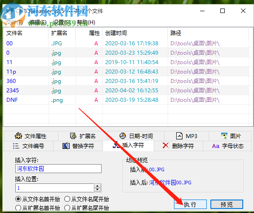The height and width of the screenshot is (213, 254).
Task: Switch to the 字母状态 tab
Action: pos(228,146)
